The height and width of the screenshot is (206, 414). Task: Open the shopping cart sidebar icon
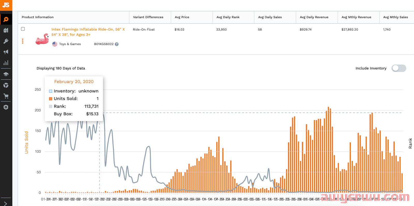pyautogui.click(x=6, y=96)
